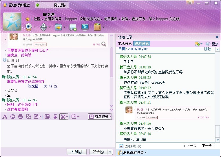Click the yellow star level icon

(x=28, y=19)
